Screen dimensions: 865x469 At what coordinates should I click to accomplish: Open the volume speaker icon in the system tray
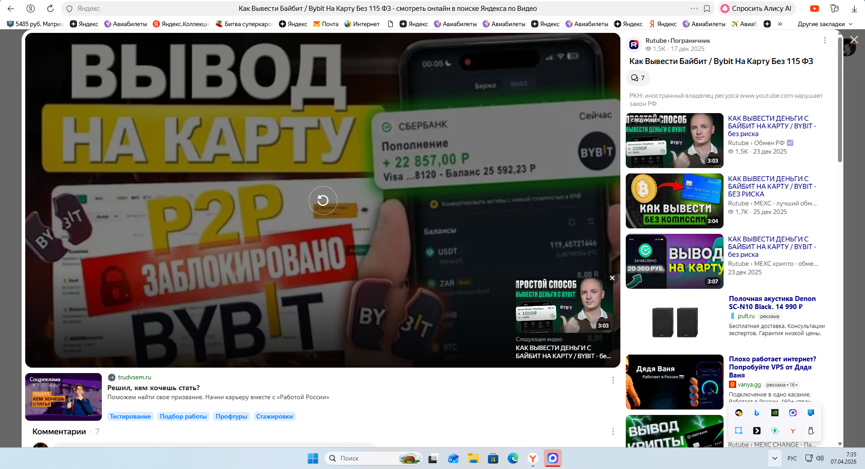click(x=820, y=458)
